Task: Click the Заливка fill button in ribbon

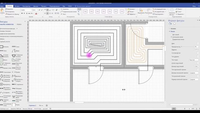Action: [x=131, y=9]
